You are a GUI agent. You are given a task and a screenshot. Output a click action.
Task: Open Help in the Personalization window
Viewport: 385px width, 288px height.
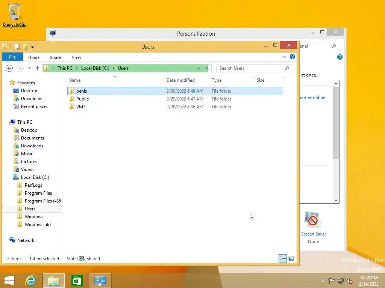(340, 57)
